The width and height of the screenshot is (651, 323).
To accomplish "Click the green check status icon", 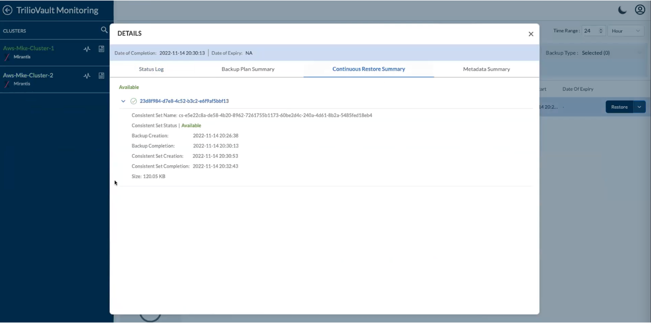I will (x=134, y=101).
